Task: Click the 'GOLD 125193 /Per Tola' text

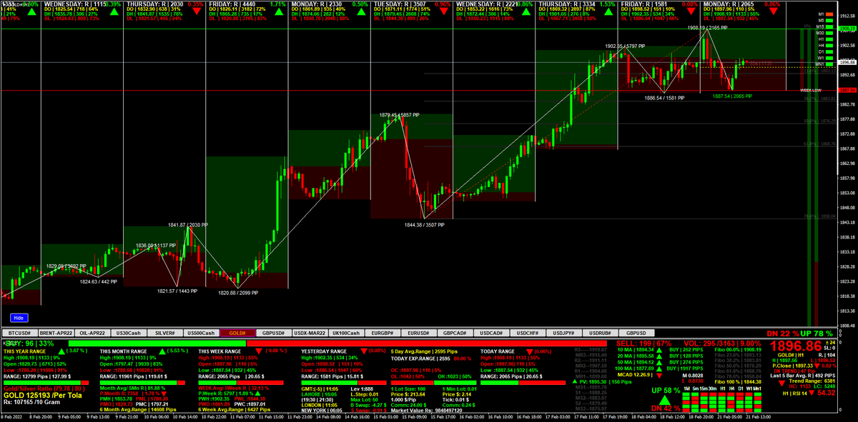Action: click(43, 396)
